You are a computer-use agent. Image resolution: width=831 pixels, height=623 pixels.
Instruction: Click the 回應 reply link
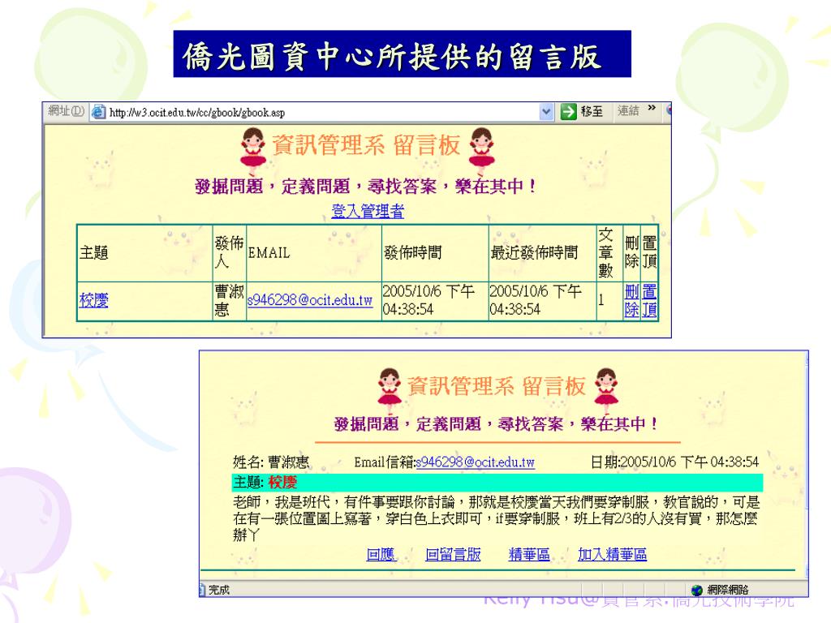click(x=381, y=555)
